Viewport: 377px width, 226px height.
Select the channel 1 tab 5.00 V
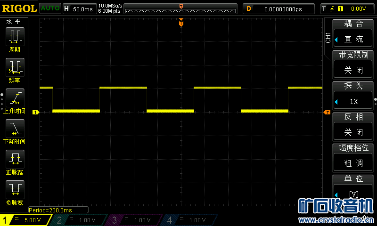(26, 220)
